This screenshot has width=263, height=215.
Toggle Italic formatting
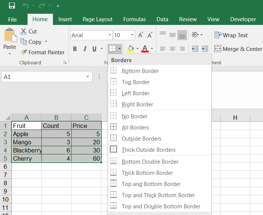(x=85, y=49)
